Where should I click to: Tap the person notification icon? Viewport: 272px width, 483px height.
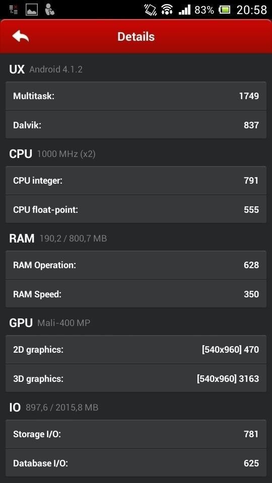pyautogui.click(x=49, y=10)
